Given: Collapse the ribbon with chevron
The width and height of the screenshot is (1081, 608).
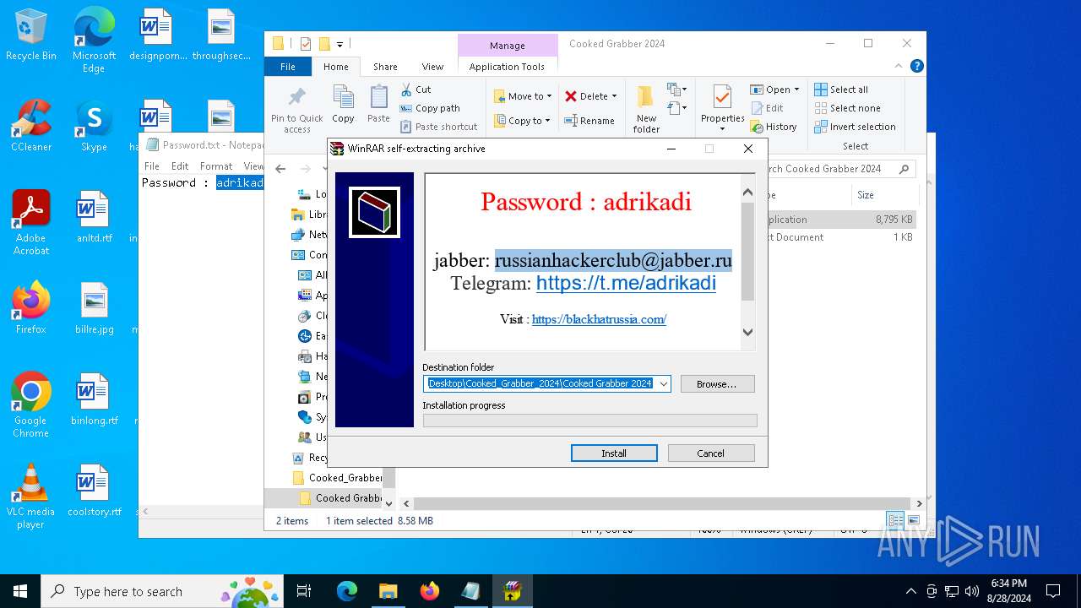Looking at the screenshot, I should (898, 66).
